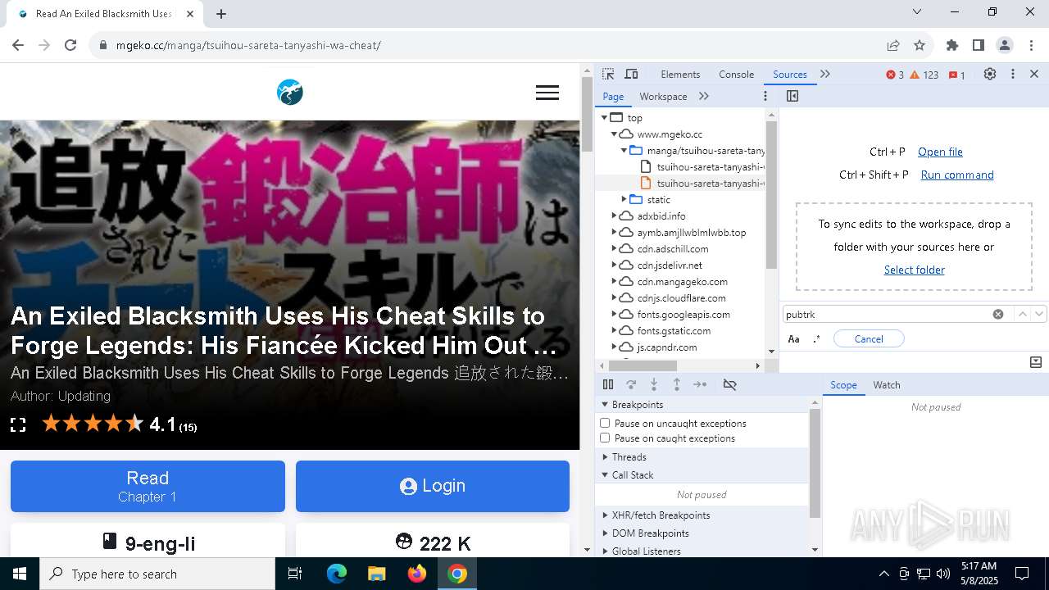Viewport: 1049px width, 590px height.
Task: Clear the pubtrk search field
Action: click(x=998, y=314)
